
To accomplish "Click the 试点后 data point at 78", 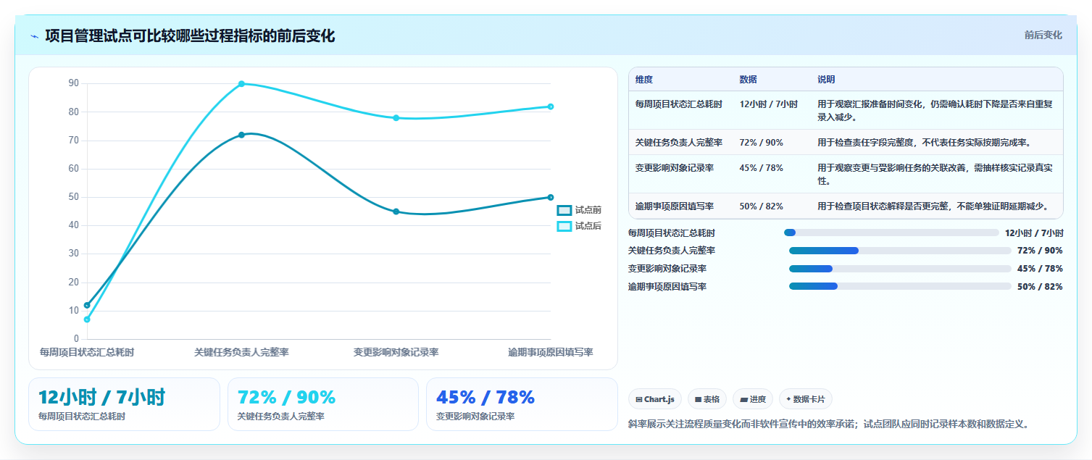I will [x=396, y=118].
